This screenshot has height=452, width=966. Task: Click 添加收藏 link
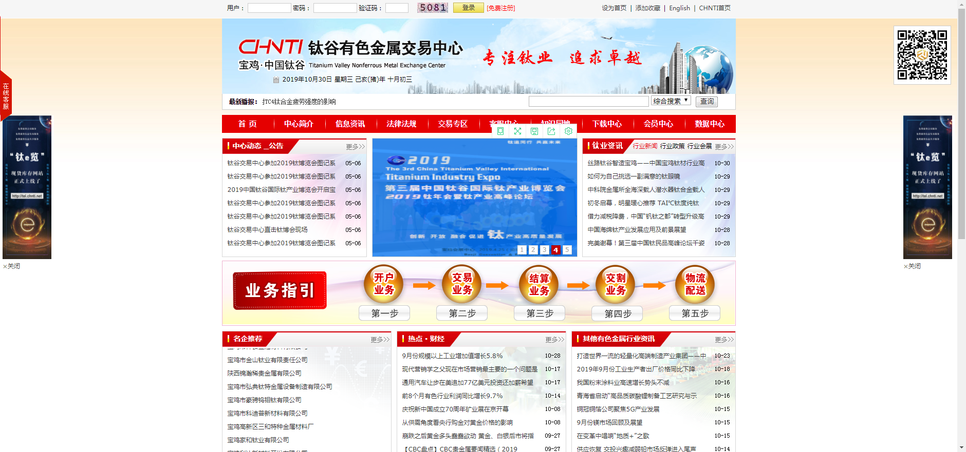[x=647, y=8]
